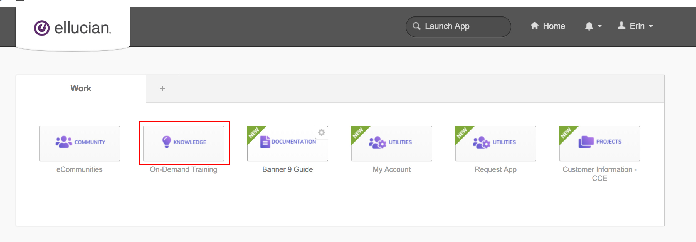Open the Utilities Request App tile
This screenshot has width=696, height=242.
click(496, 143)
